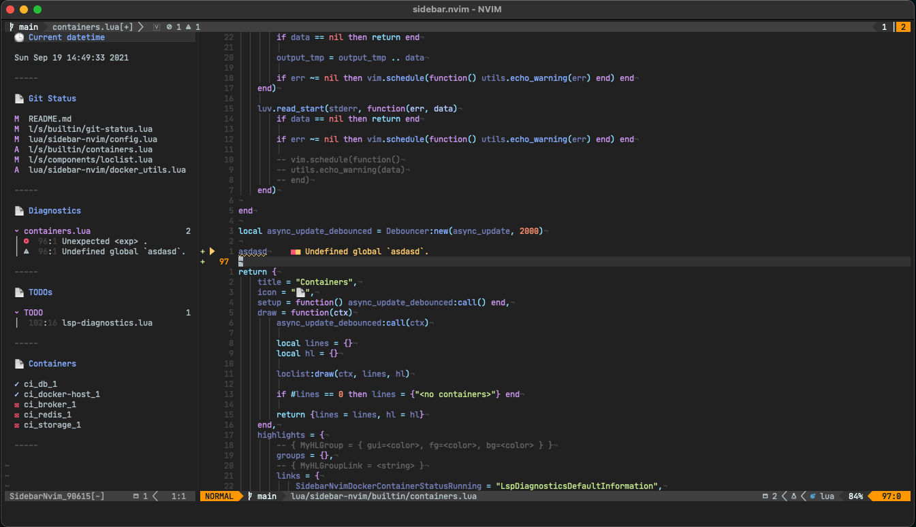Open l/s/builtin/git-status.lua entry
Image resolution: width=916 pixels, height=527 pixels.
tap(91, 129)
